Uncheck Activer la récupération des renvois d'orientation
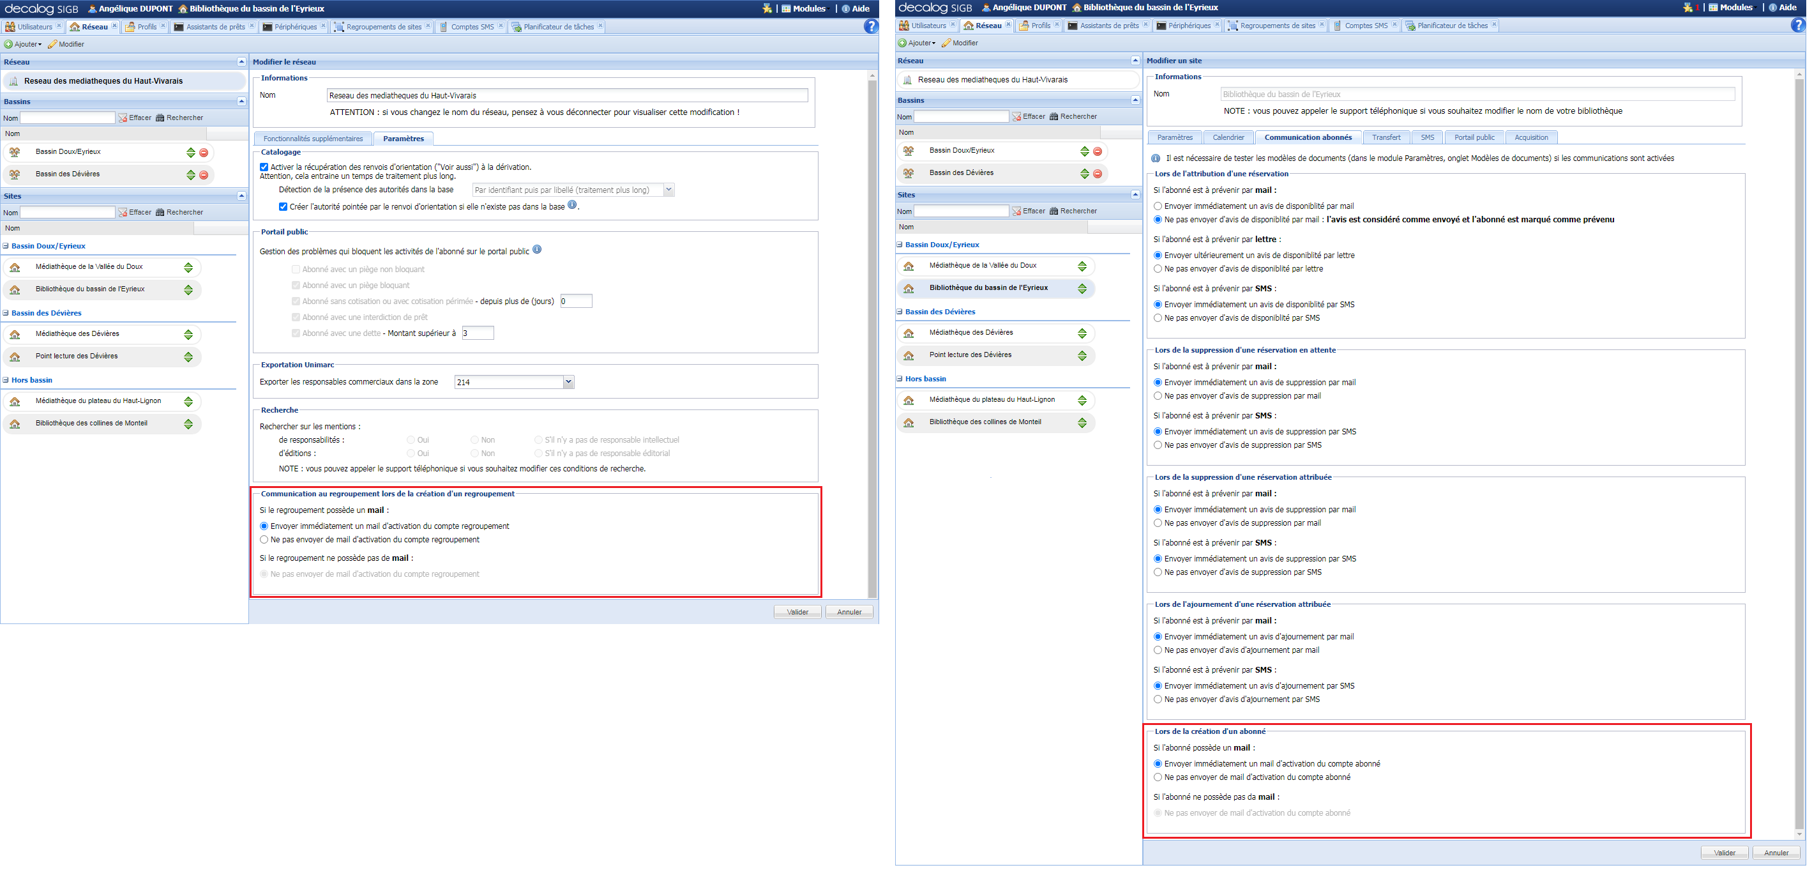This screenshot has height=870, width=1812. [x=264, y=167]
